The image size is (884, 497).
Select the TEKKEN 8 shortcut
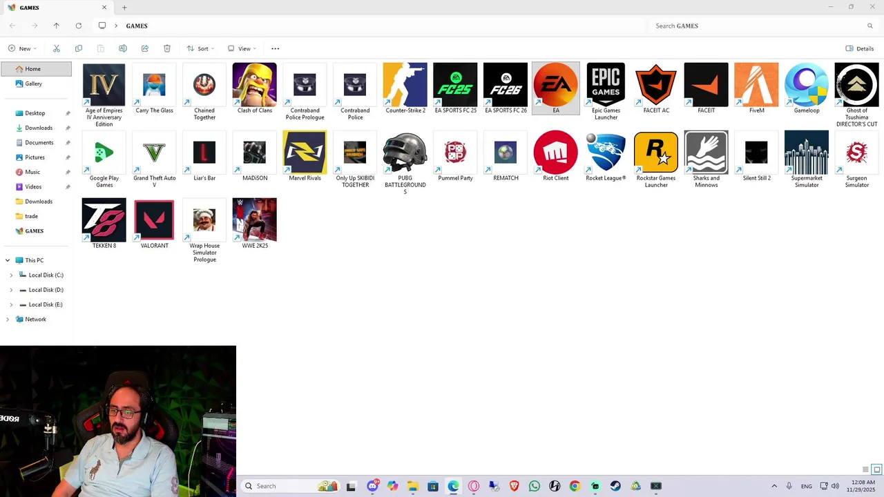click(x=104, y=220)
